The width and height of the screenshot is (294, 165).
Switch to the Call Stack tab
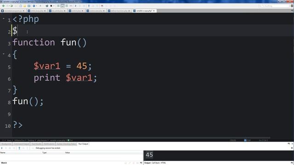[156, 163]
